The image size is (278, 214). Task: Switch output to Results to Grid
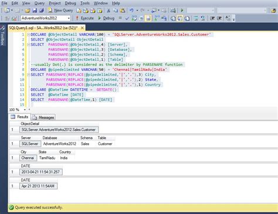[180, 18]
